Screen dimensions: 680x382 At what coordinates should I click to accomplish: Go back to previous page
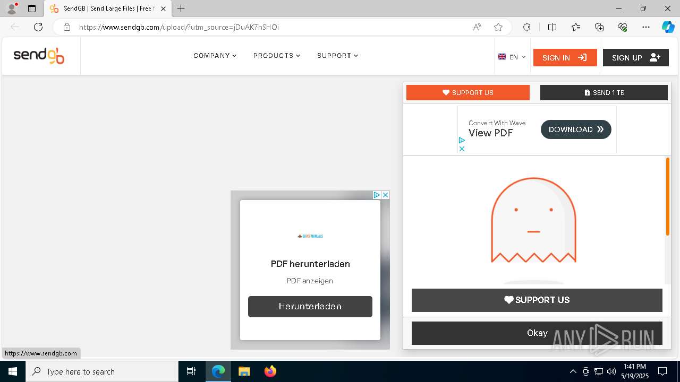15,27
